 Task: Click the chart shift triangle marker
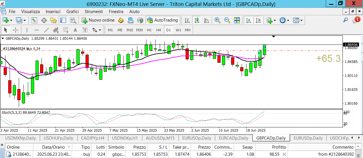coord(273,37)
